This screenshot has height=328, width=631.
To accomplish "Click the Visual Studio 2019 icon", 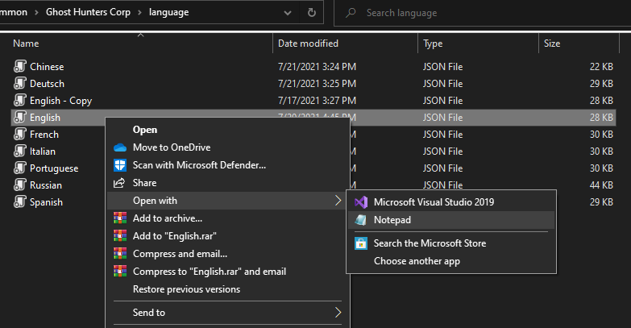I will (x=361, y=201).
